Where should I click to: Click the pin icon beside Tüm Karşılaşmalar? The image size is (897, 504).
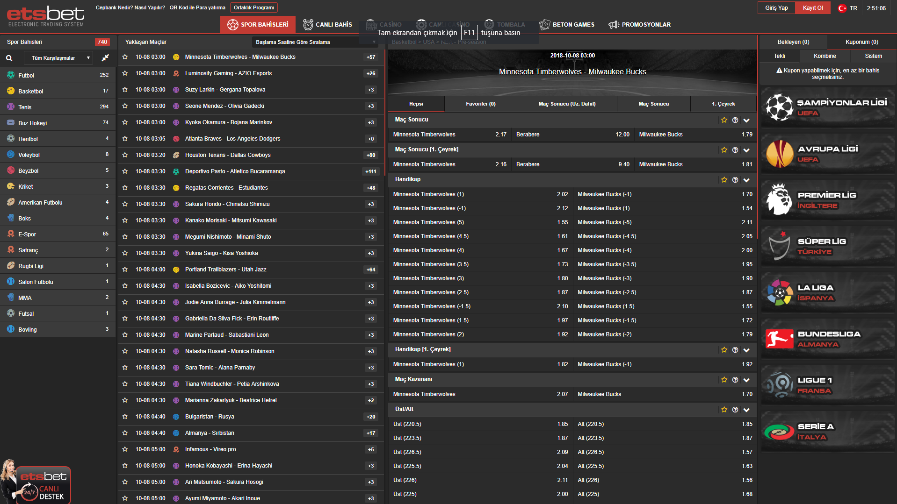coord(105,58)
